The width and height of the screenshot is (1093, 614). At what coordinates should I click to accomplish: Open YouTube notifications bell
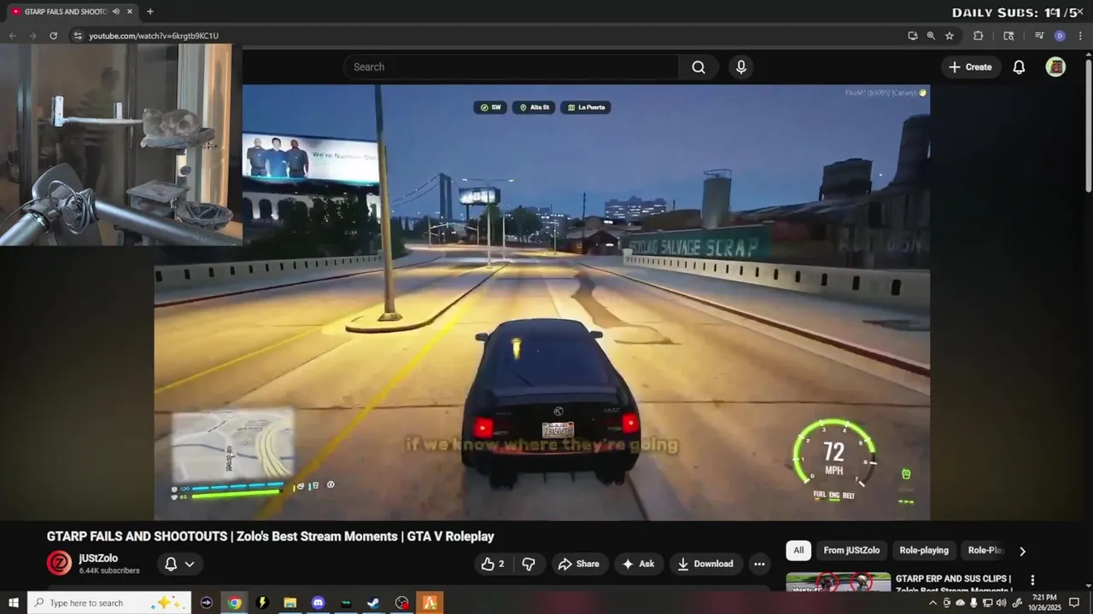[1019, 67]
